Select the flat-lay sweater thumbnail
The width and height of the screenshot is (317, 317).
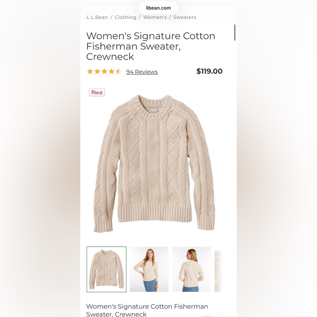[107, 269]
